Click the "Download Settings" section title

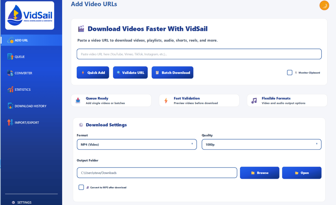[x=106, y=125]
